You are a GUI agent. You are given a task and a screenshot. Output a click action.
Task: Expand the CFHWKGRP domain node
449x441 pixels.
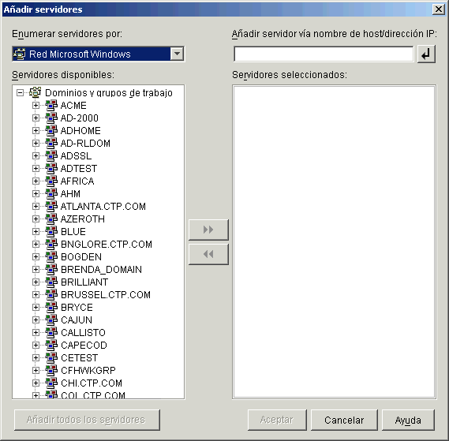click(x=36, y=370)
